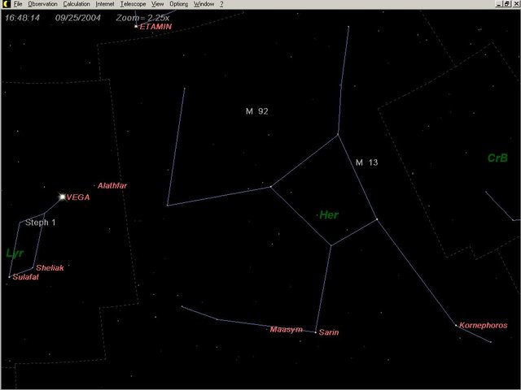Select the Sulafat star in Lyra

[x=10, y=276]
